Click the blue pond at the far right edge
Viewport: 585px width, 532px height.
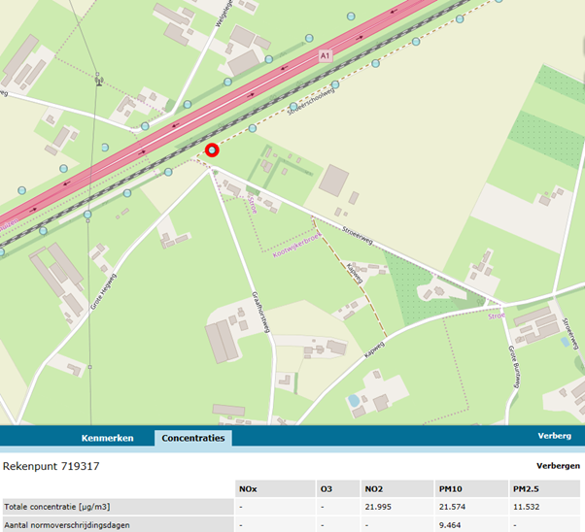point(566,342)
